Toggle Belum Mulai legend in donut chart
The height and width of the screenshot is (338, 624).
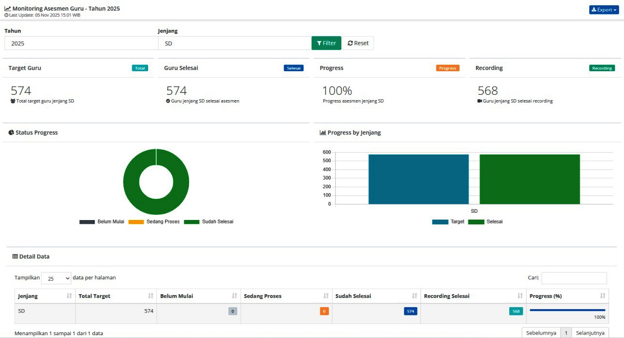[x=102, y=222]
